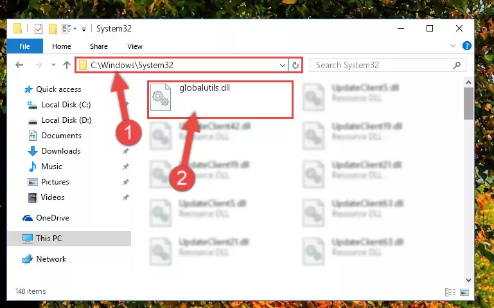Click the search magnifier icon
The width and height of the screenshot is (494, 308).
point(457,65)
